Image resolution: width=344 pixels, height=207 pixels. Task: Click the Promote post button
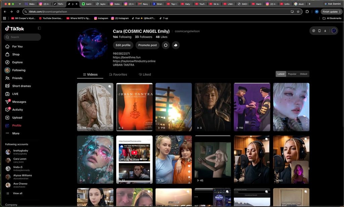147,45
